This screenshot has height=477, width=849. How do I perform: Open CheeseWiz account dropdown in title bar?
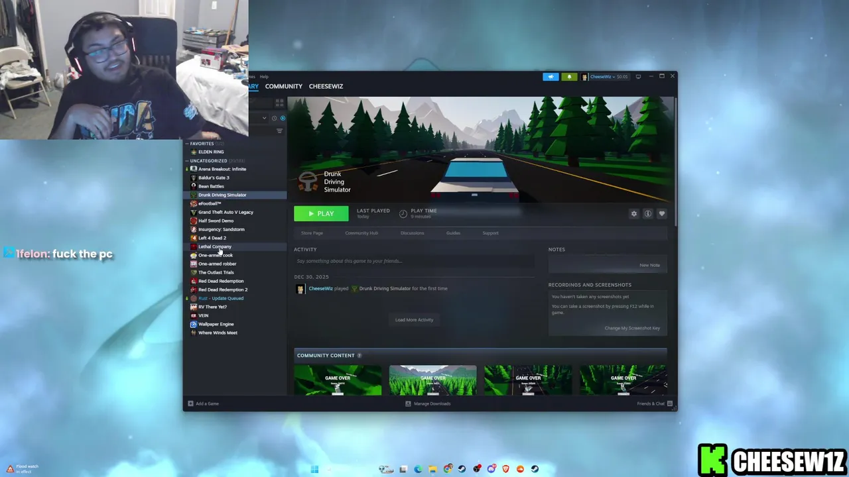(x=605, y=77)
